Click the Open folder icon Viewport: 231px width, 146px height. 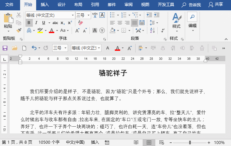pos(15,48)
